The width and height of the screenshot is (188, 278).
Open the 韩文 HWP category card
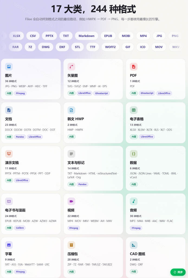pos(93,123)
